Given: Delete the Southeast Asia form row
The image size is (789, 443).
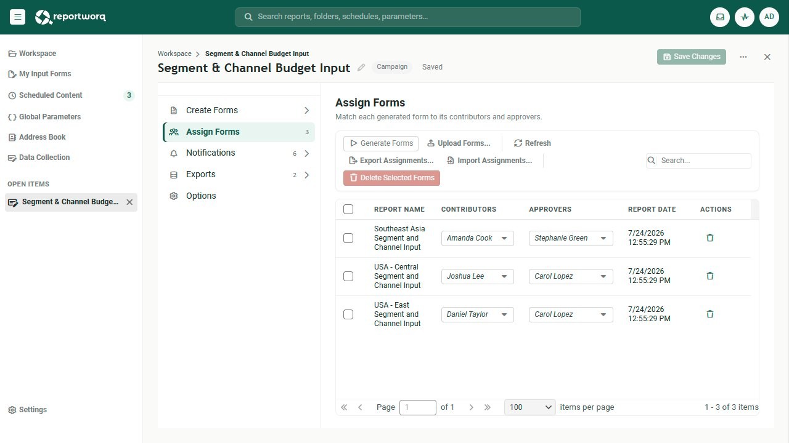Looking at the screenshot, I should coord(709,237).
